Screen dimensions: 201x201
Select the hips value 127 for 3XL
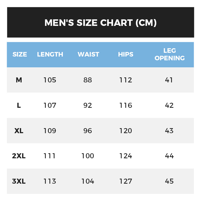click(126, 181)
